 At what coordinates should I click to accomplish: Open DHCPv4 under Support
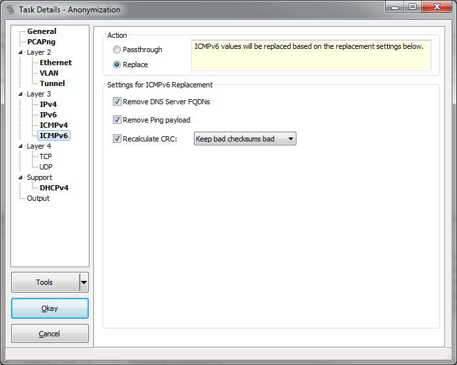point(54,188)
